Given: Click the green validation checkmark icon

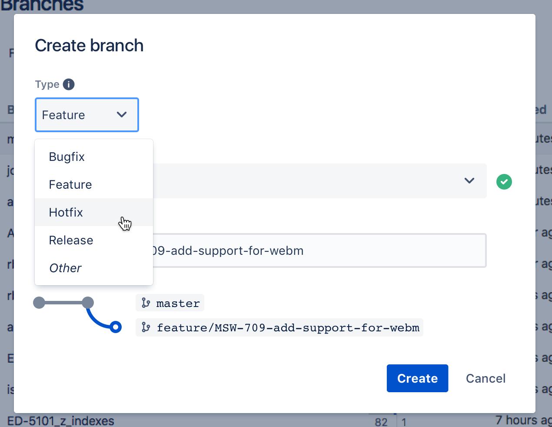Looking at the screenshot, I should tap(504, 181).
